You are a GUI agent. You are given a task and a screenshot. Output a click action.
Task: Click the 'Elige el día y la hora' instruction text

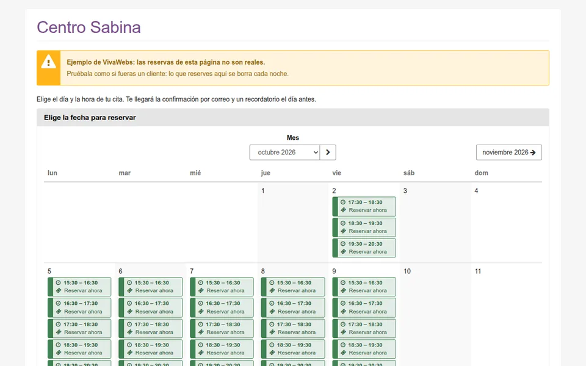pos(176,99)
